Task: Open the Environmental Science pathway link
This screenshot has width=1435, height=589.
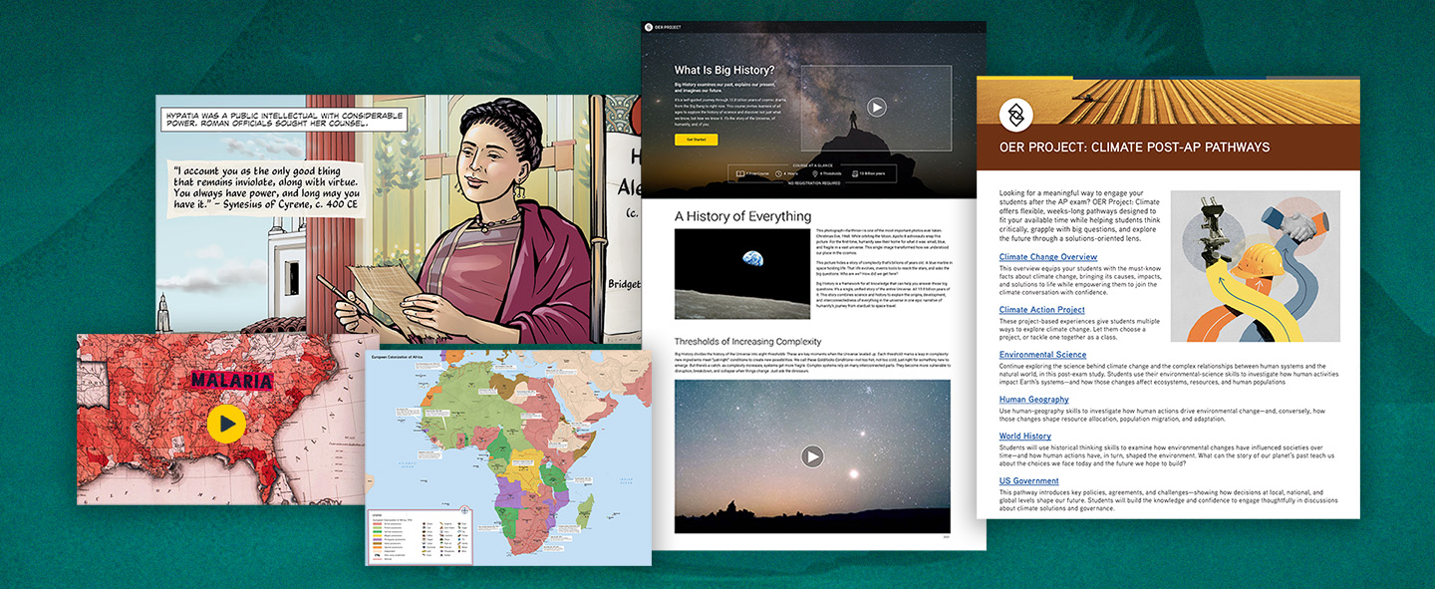Action: pyautogui.click(x=1042, y=355)
